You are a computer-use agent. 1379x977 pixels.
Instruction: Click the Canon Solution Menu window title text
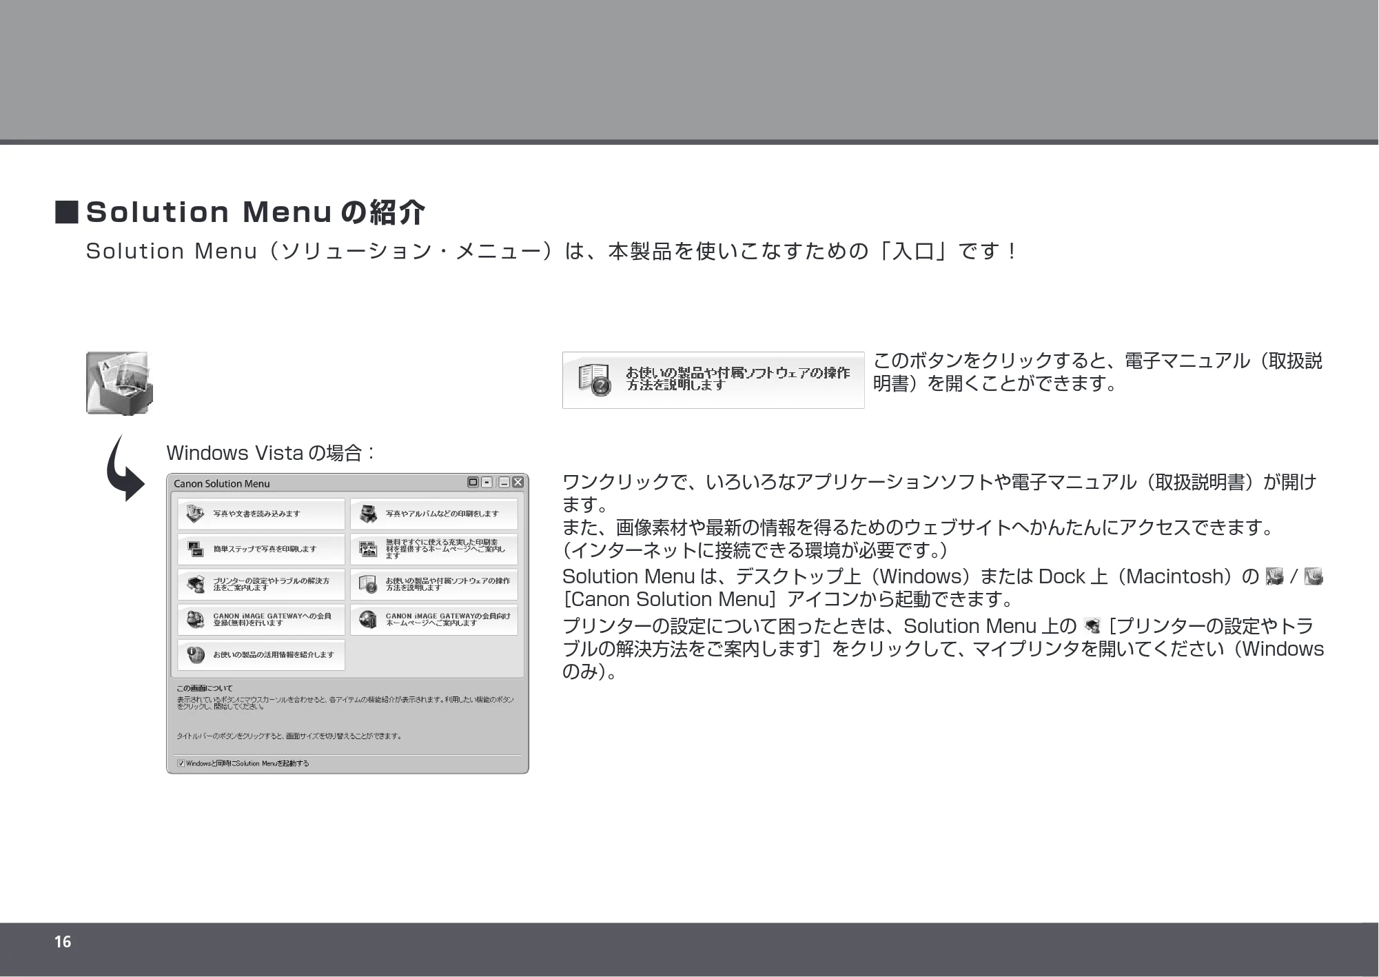222,483
